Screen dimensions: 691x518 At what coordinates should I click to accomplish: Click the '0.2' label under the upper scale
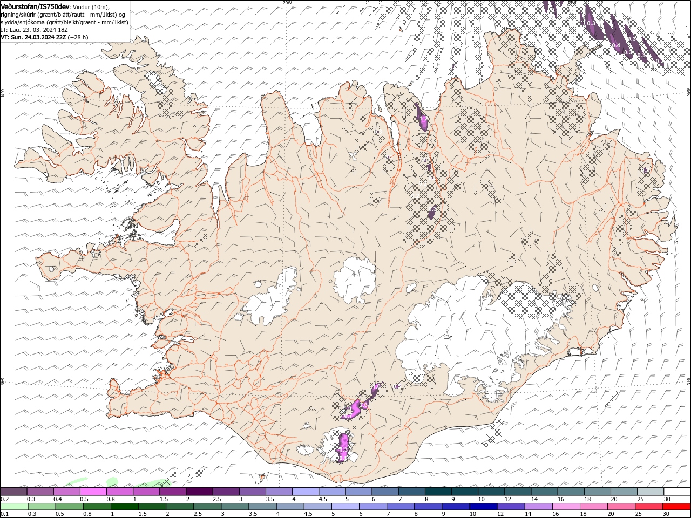[x=4, y=499]
